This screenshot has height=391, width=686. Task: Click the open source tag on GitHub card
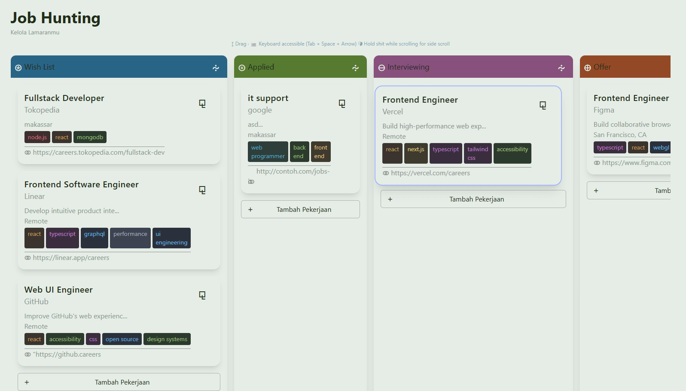click(122, 339)
